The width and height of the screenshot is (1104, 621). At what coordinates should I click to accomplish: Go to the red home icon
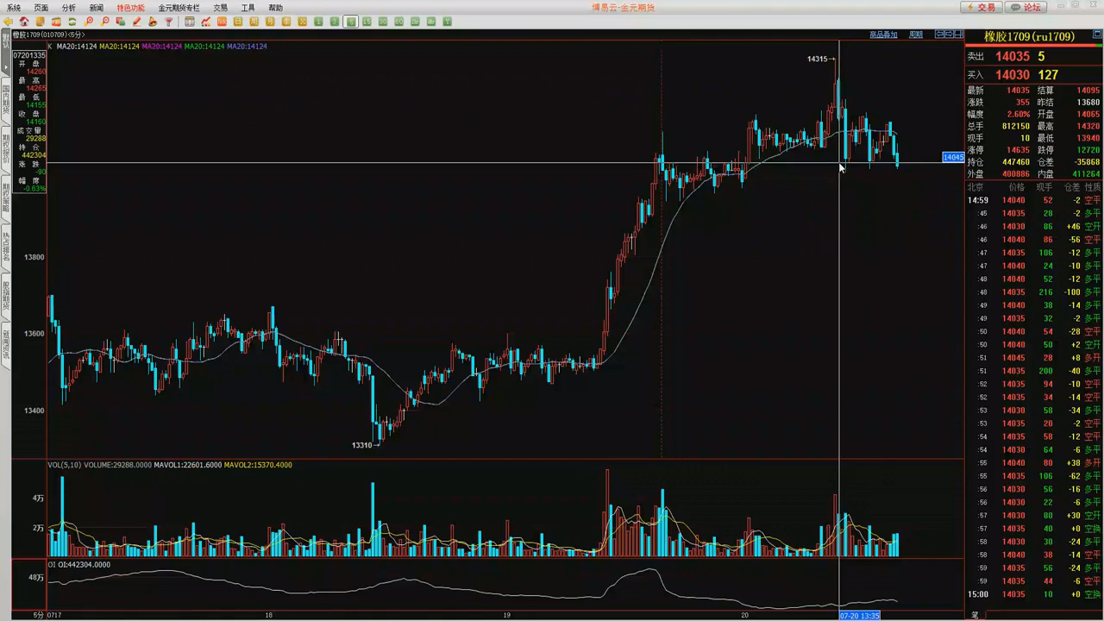coord(24,22)
